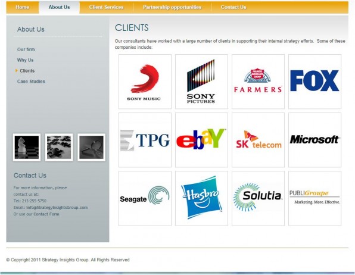
Task: Click the SK telecom logo
Action: (x=258, y=140)
